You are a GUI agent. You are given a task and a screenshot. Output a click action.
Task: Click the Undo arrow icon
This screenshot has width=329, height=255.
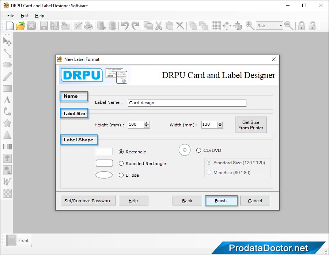click(x=125, y=26)
